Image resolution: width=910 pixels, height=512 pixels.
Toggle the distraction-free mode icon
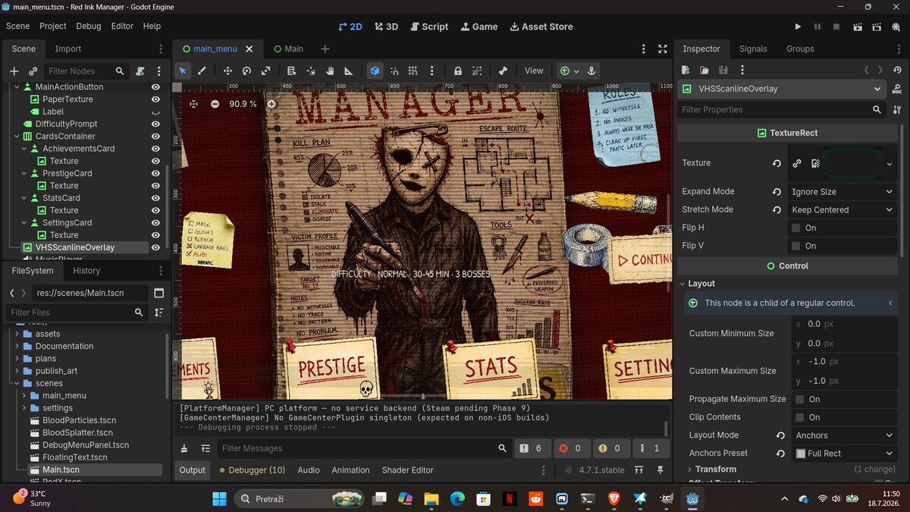tap(663, 49)
